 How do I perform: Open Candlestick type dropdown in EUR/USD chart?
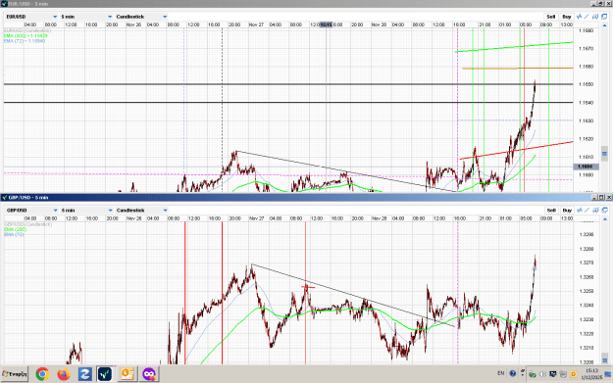(x=141, y=17)
